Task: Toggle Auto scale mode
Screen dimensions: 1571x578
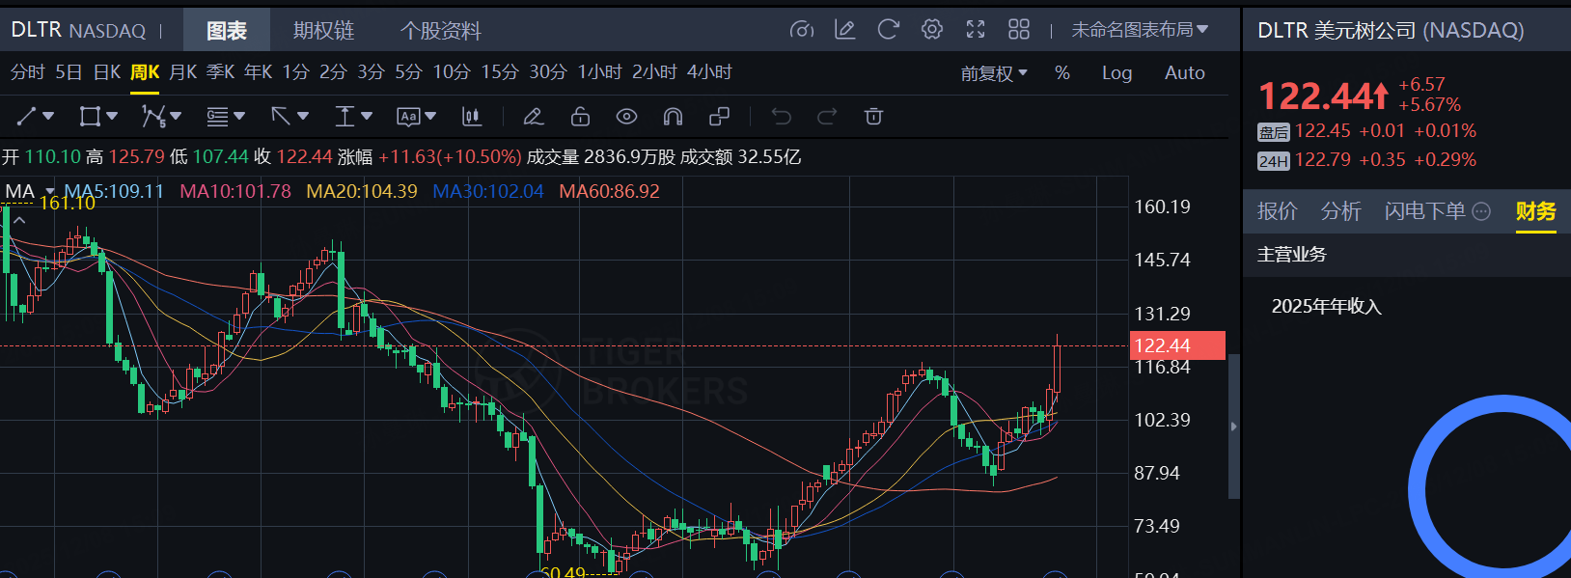Action: point(1185,73)
